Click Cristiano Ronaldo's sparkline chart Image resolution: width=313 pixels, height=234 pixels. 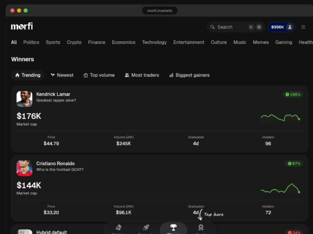coord(281,188)
